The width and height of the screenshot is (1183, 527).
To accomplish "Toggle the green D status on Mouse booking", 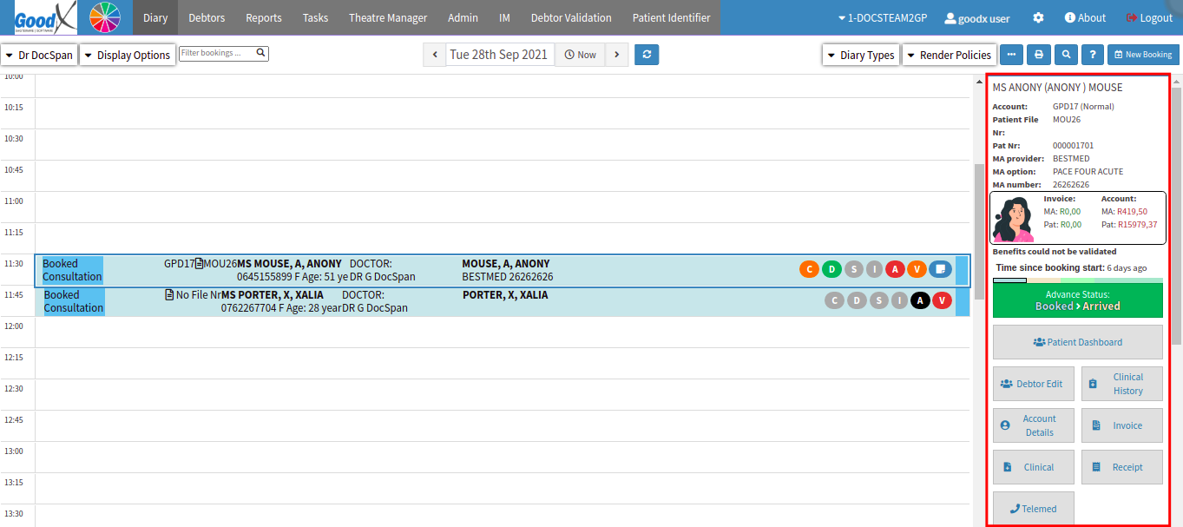I will click(x=831, y=269).
